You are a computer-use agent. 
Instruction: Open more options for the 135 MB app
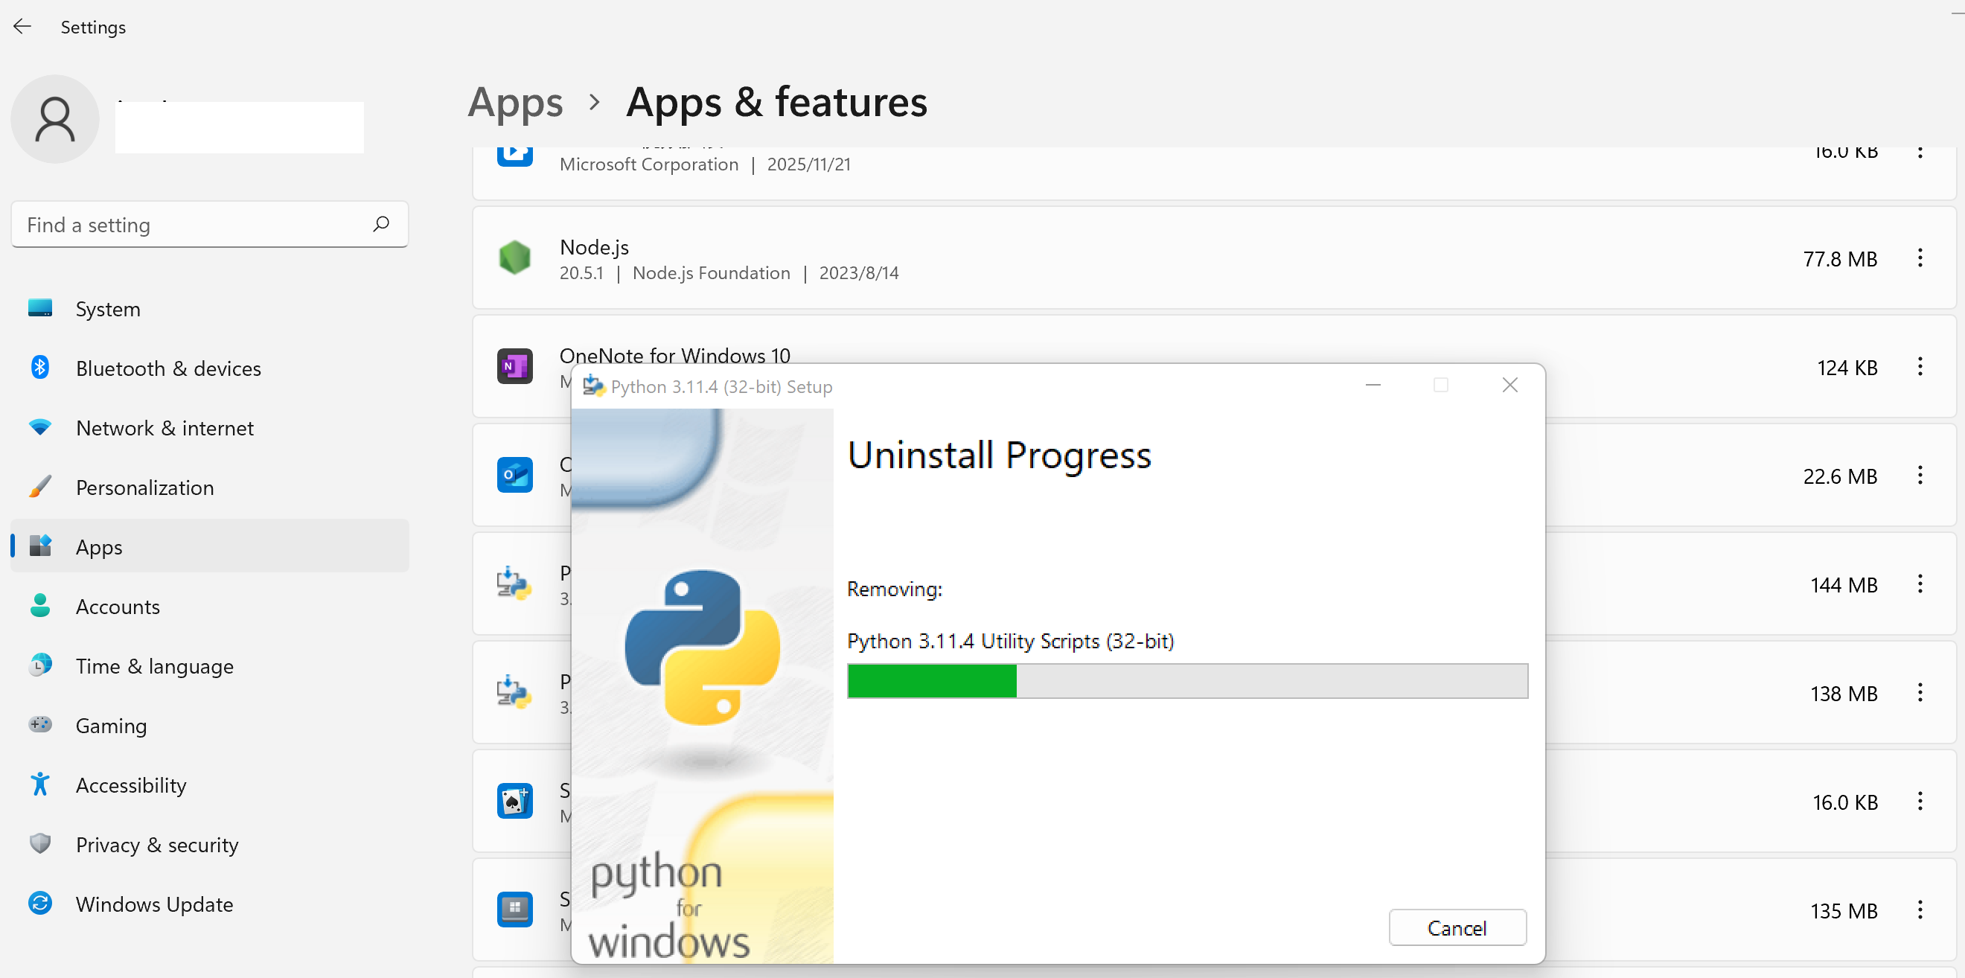(x=1920, y=910)
